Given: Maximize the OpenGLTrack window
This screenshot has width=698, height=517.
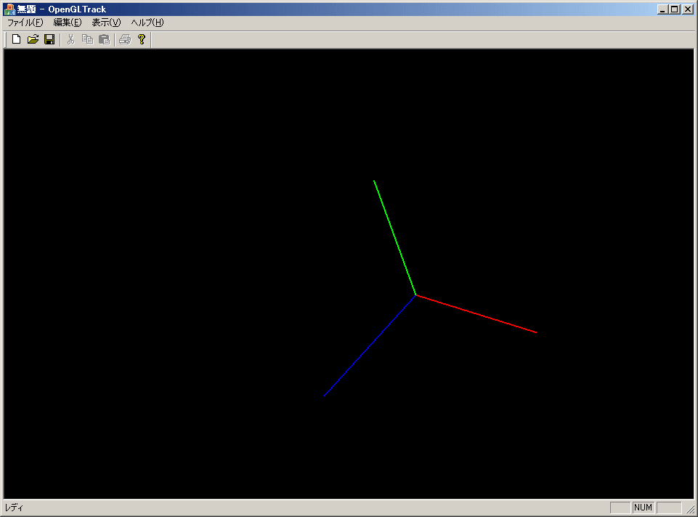Looking at the screenshot, I should [x=675, y=9].
